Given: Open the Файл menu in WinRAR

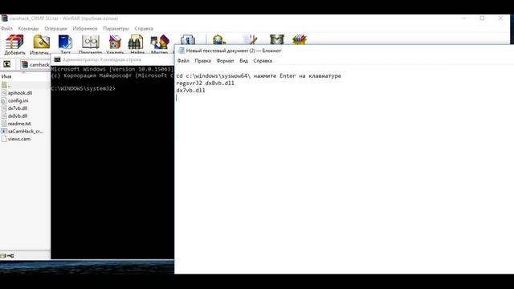Looking at the screenshot, I should [x=7, y=29].
